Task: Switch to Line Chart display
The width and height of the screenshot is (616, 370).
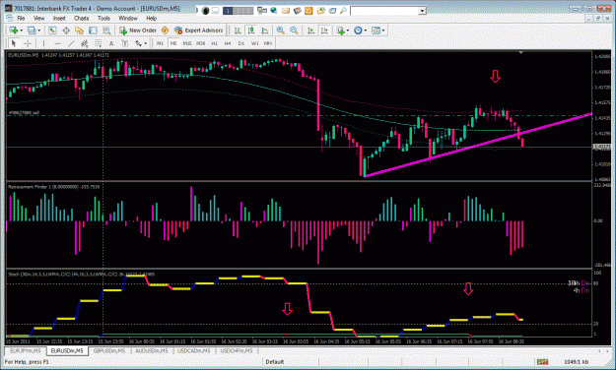Action: tap(265, 31)
